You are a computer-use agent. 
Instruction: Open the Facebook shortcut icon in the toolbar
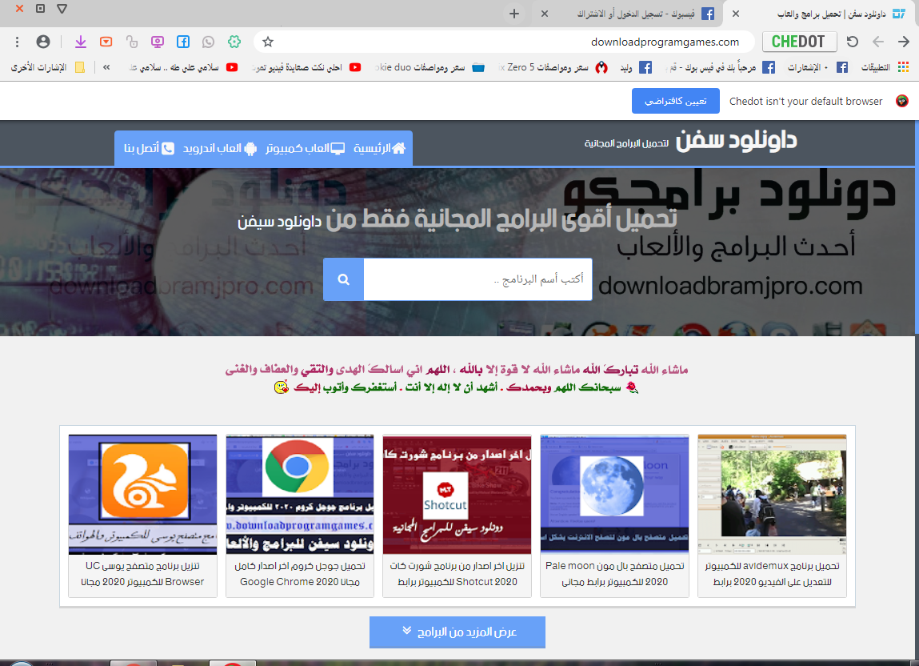(x=184, y=42)
